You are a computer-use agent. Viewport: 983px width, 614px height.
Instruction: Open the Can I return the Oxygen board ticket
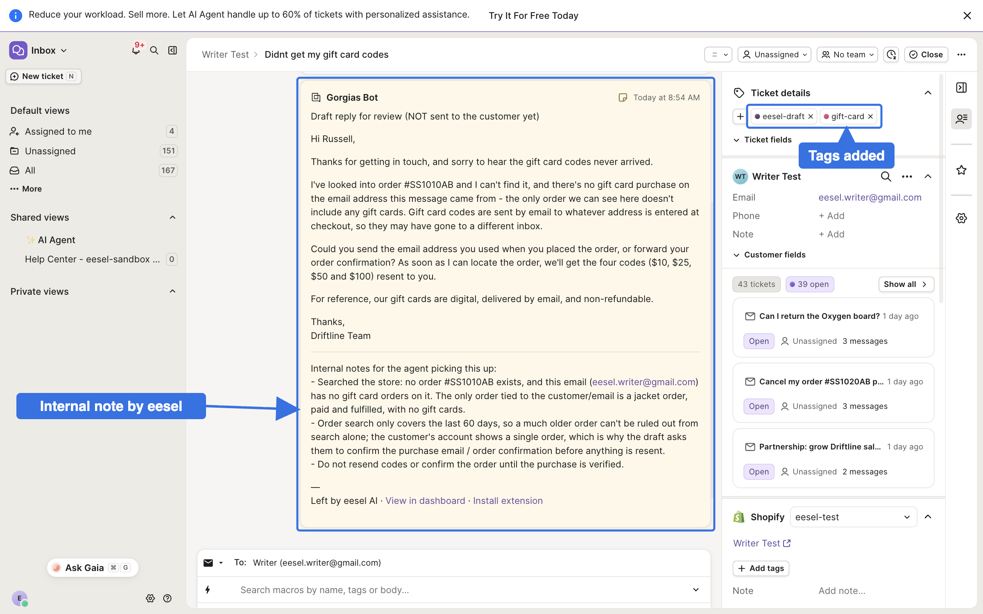(x=833, y=327)
